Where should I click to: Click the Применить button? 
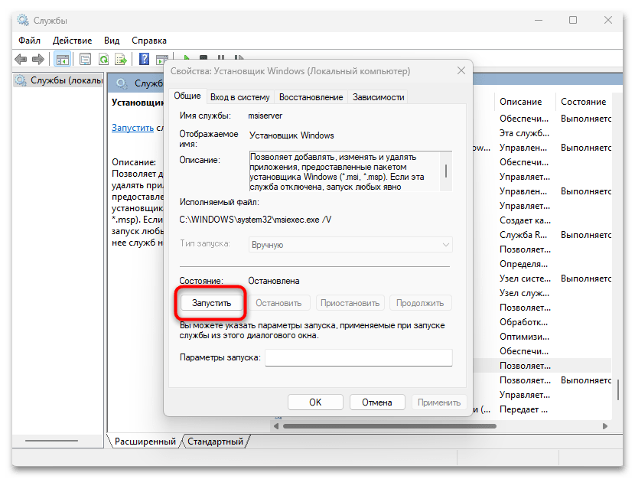(x=439, y=402)
